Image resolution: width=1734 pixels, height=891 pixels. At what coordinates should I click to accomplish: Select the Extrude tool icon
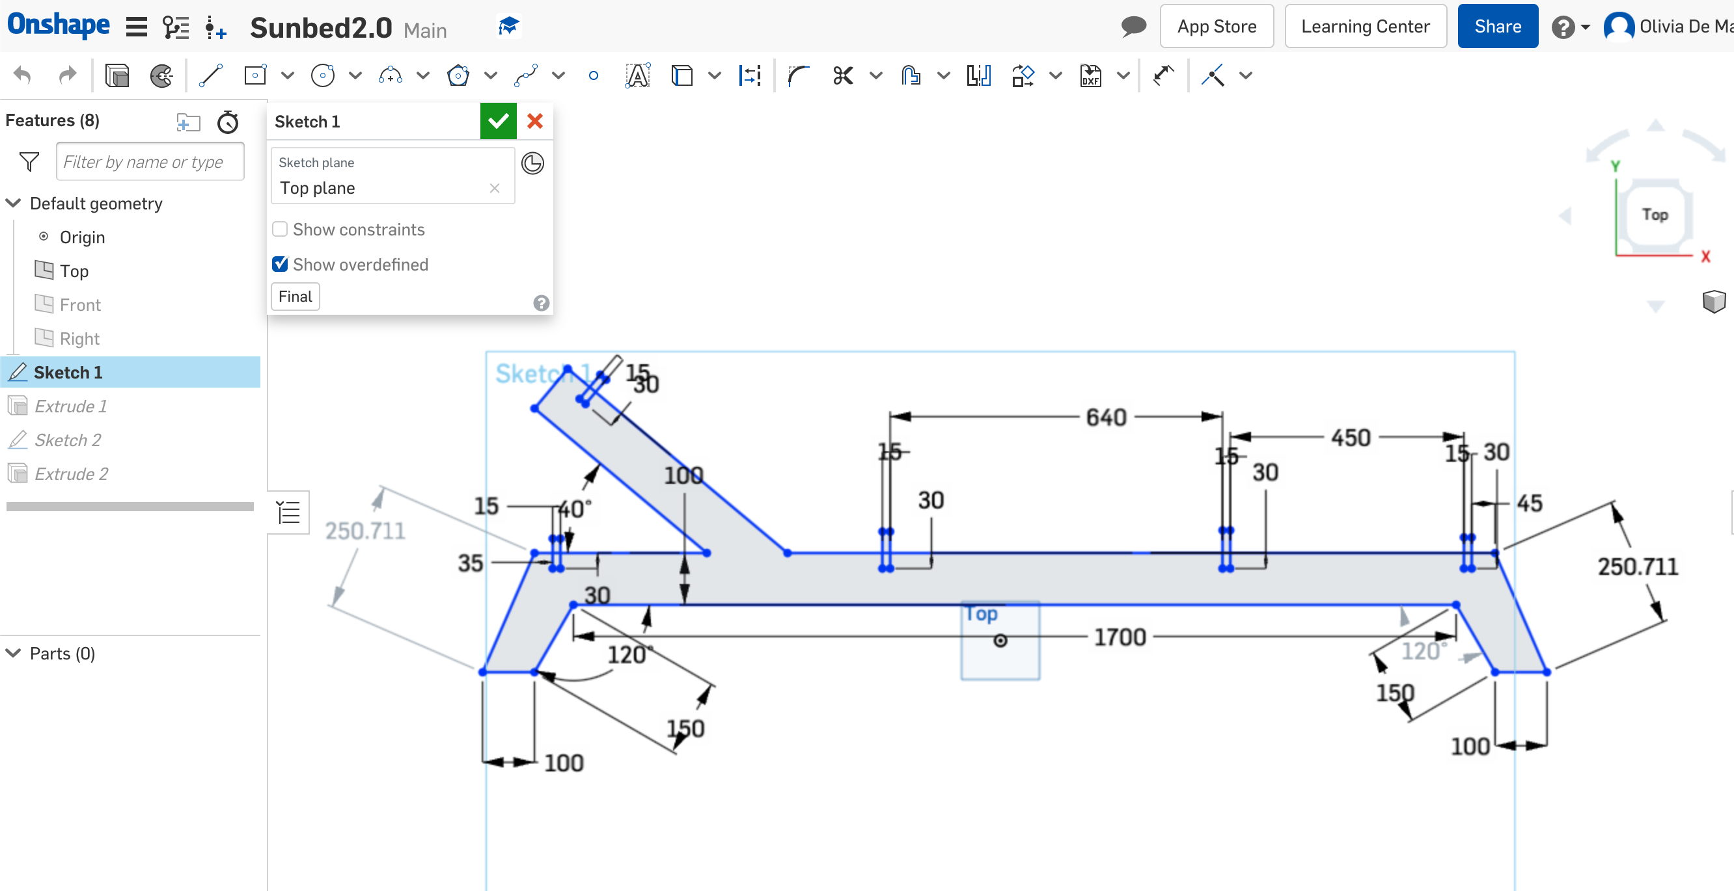point(117,75)
